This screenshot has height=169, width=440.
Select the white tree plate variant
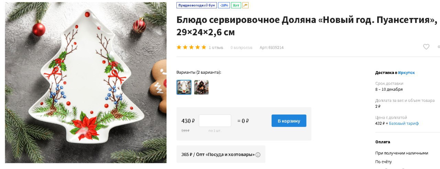[184, 87]
